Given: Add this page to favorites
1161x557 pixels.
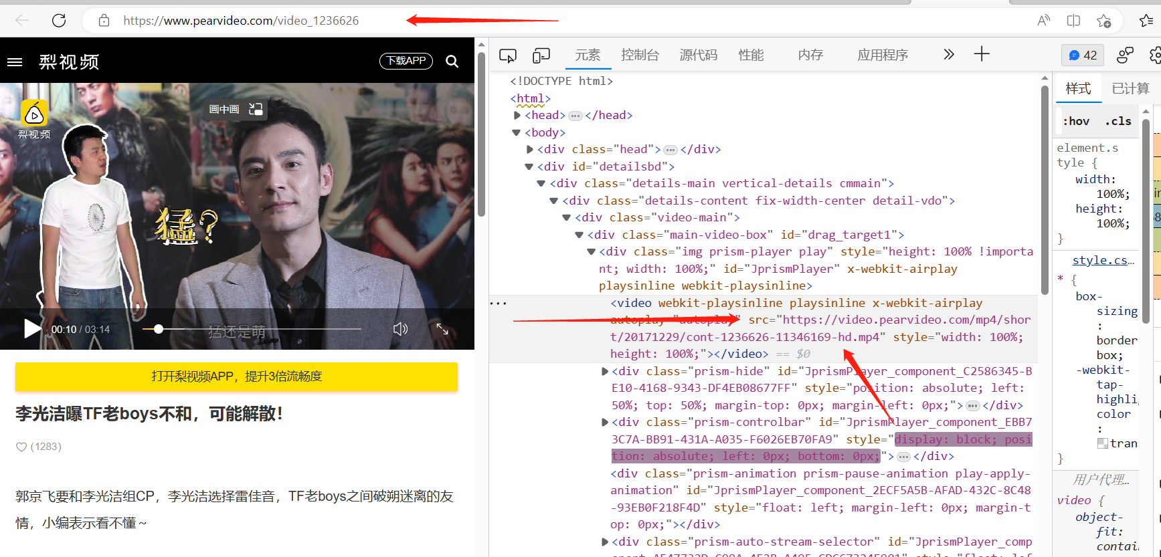Looking at the screenshot, I should [x=1104, y=21].
